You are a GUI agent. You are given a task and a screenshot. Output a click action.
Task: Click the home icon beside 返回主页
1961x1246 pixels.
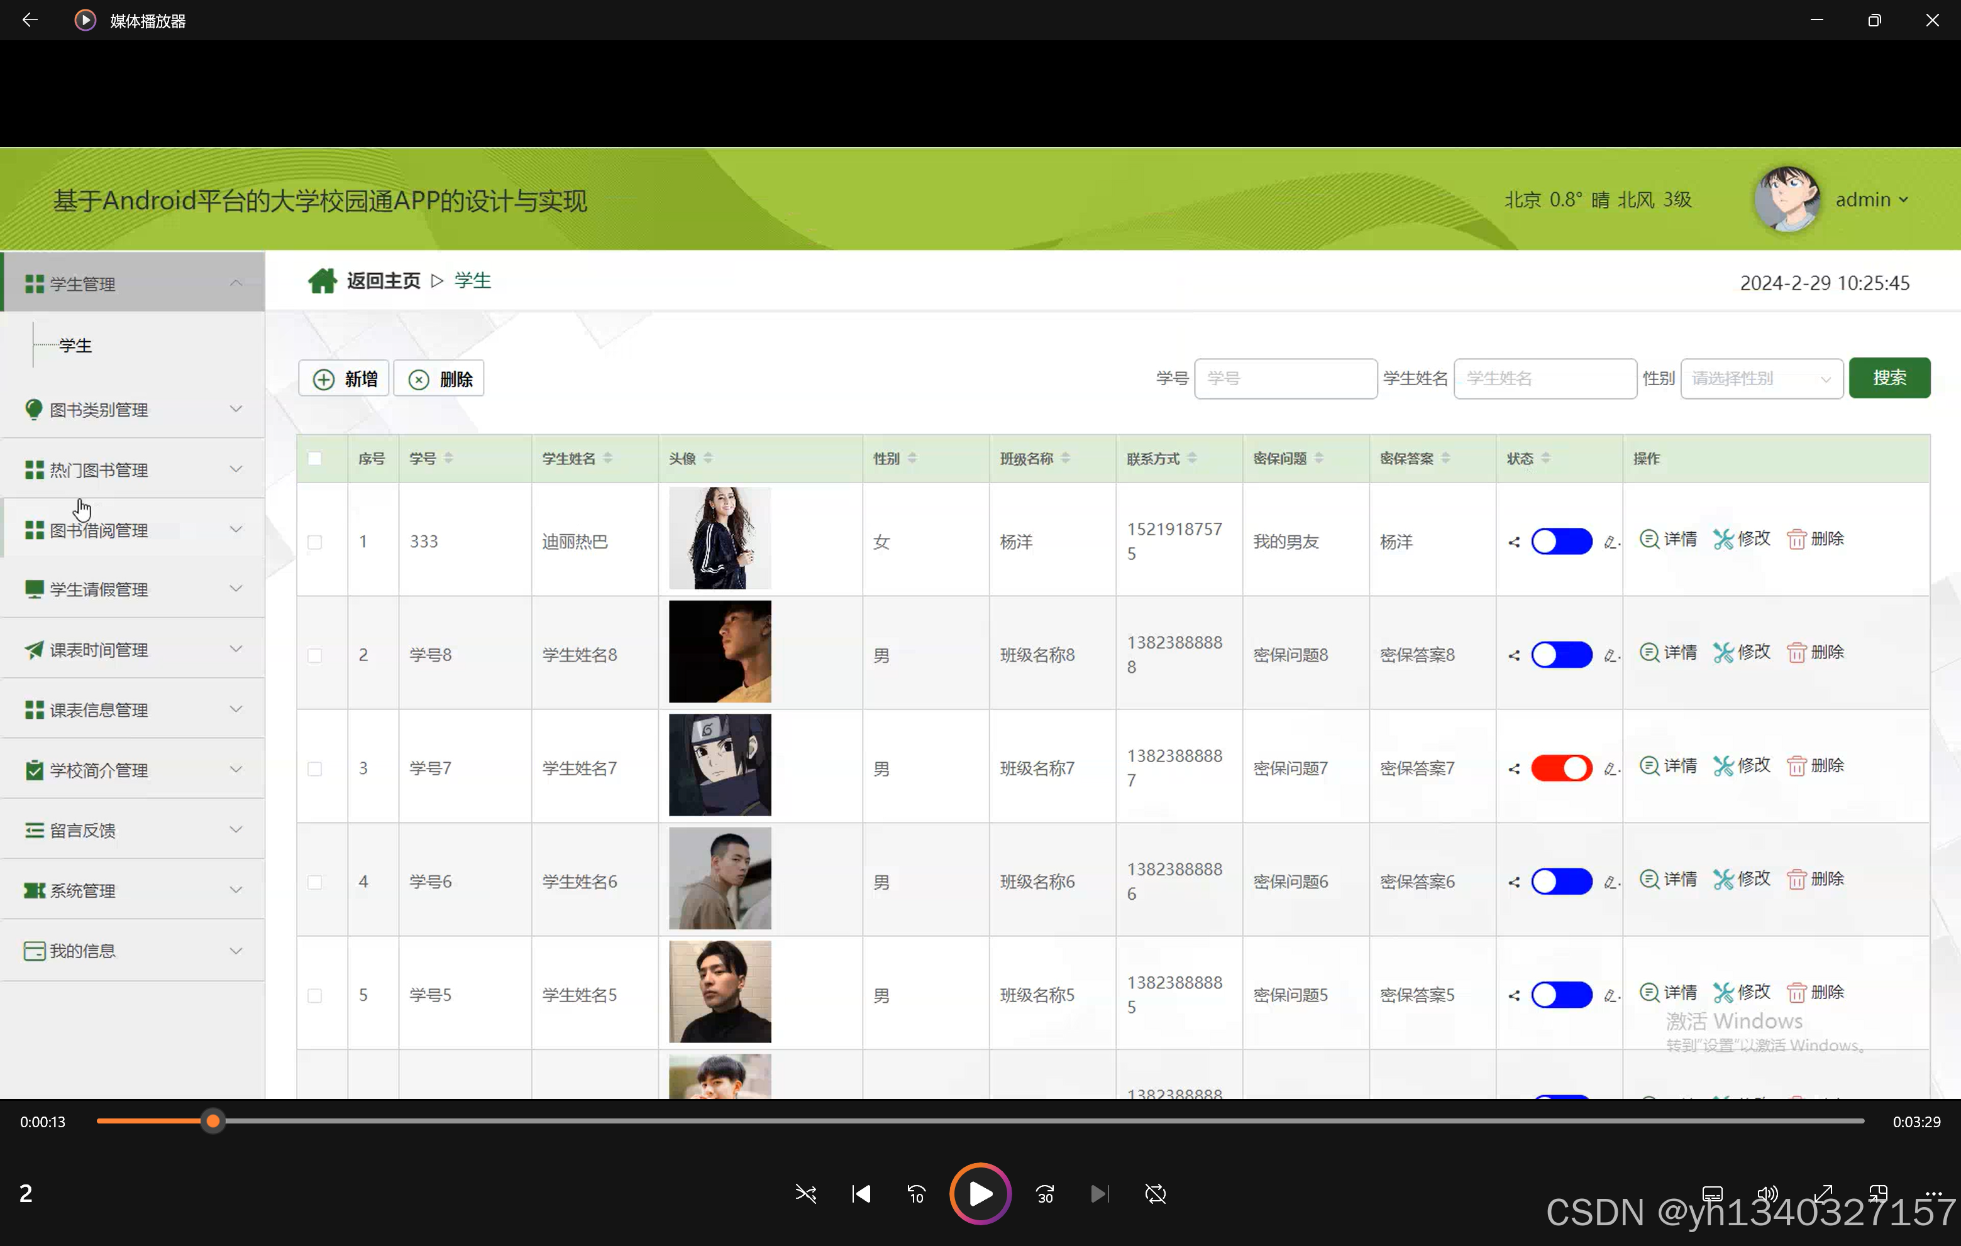323,281
